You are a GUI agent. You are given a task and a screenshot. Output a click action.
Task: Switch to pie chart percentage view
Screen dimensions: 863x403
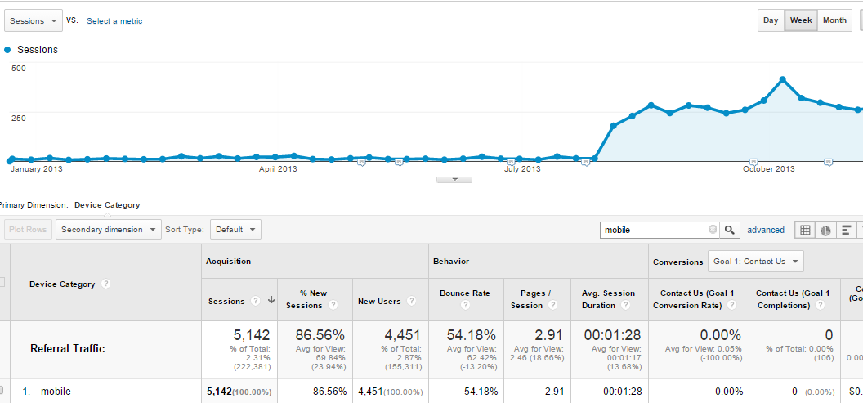(x=825, y=230)
